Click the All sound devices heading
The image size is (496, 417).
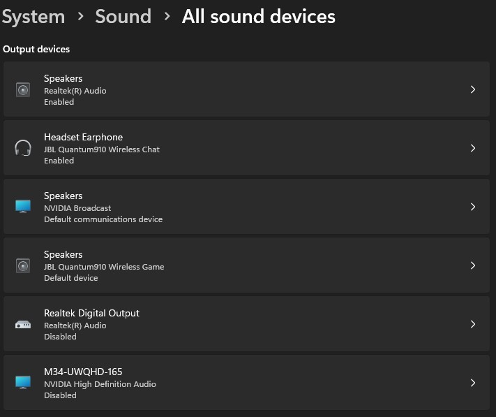click(258, 17)
